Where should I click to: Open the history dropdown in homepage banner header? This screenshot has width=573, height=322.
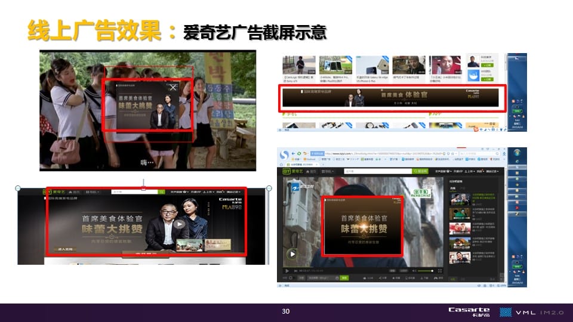233,191
